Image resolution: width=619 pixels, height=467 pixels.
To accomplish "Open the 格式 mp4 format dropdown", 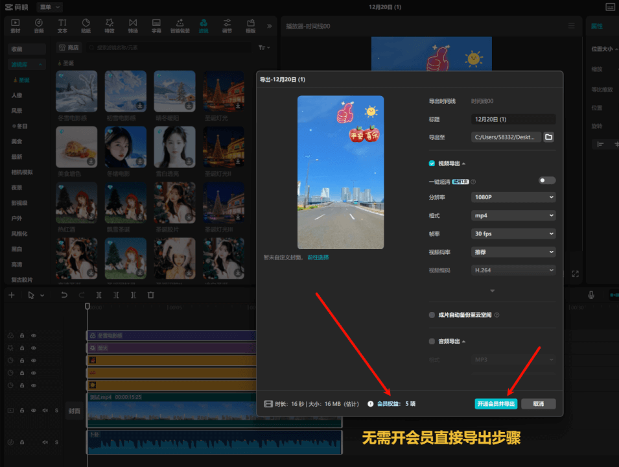I will [x=513, y=215].
